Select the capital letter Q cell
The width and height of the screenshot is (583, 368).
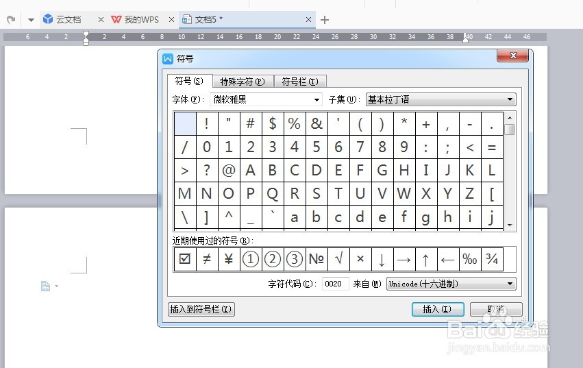[273, 193]
